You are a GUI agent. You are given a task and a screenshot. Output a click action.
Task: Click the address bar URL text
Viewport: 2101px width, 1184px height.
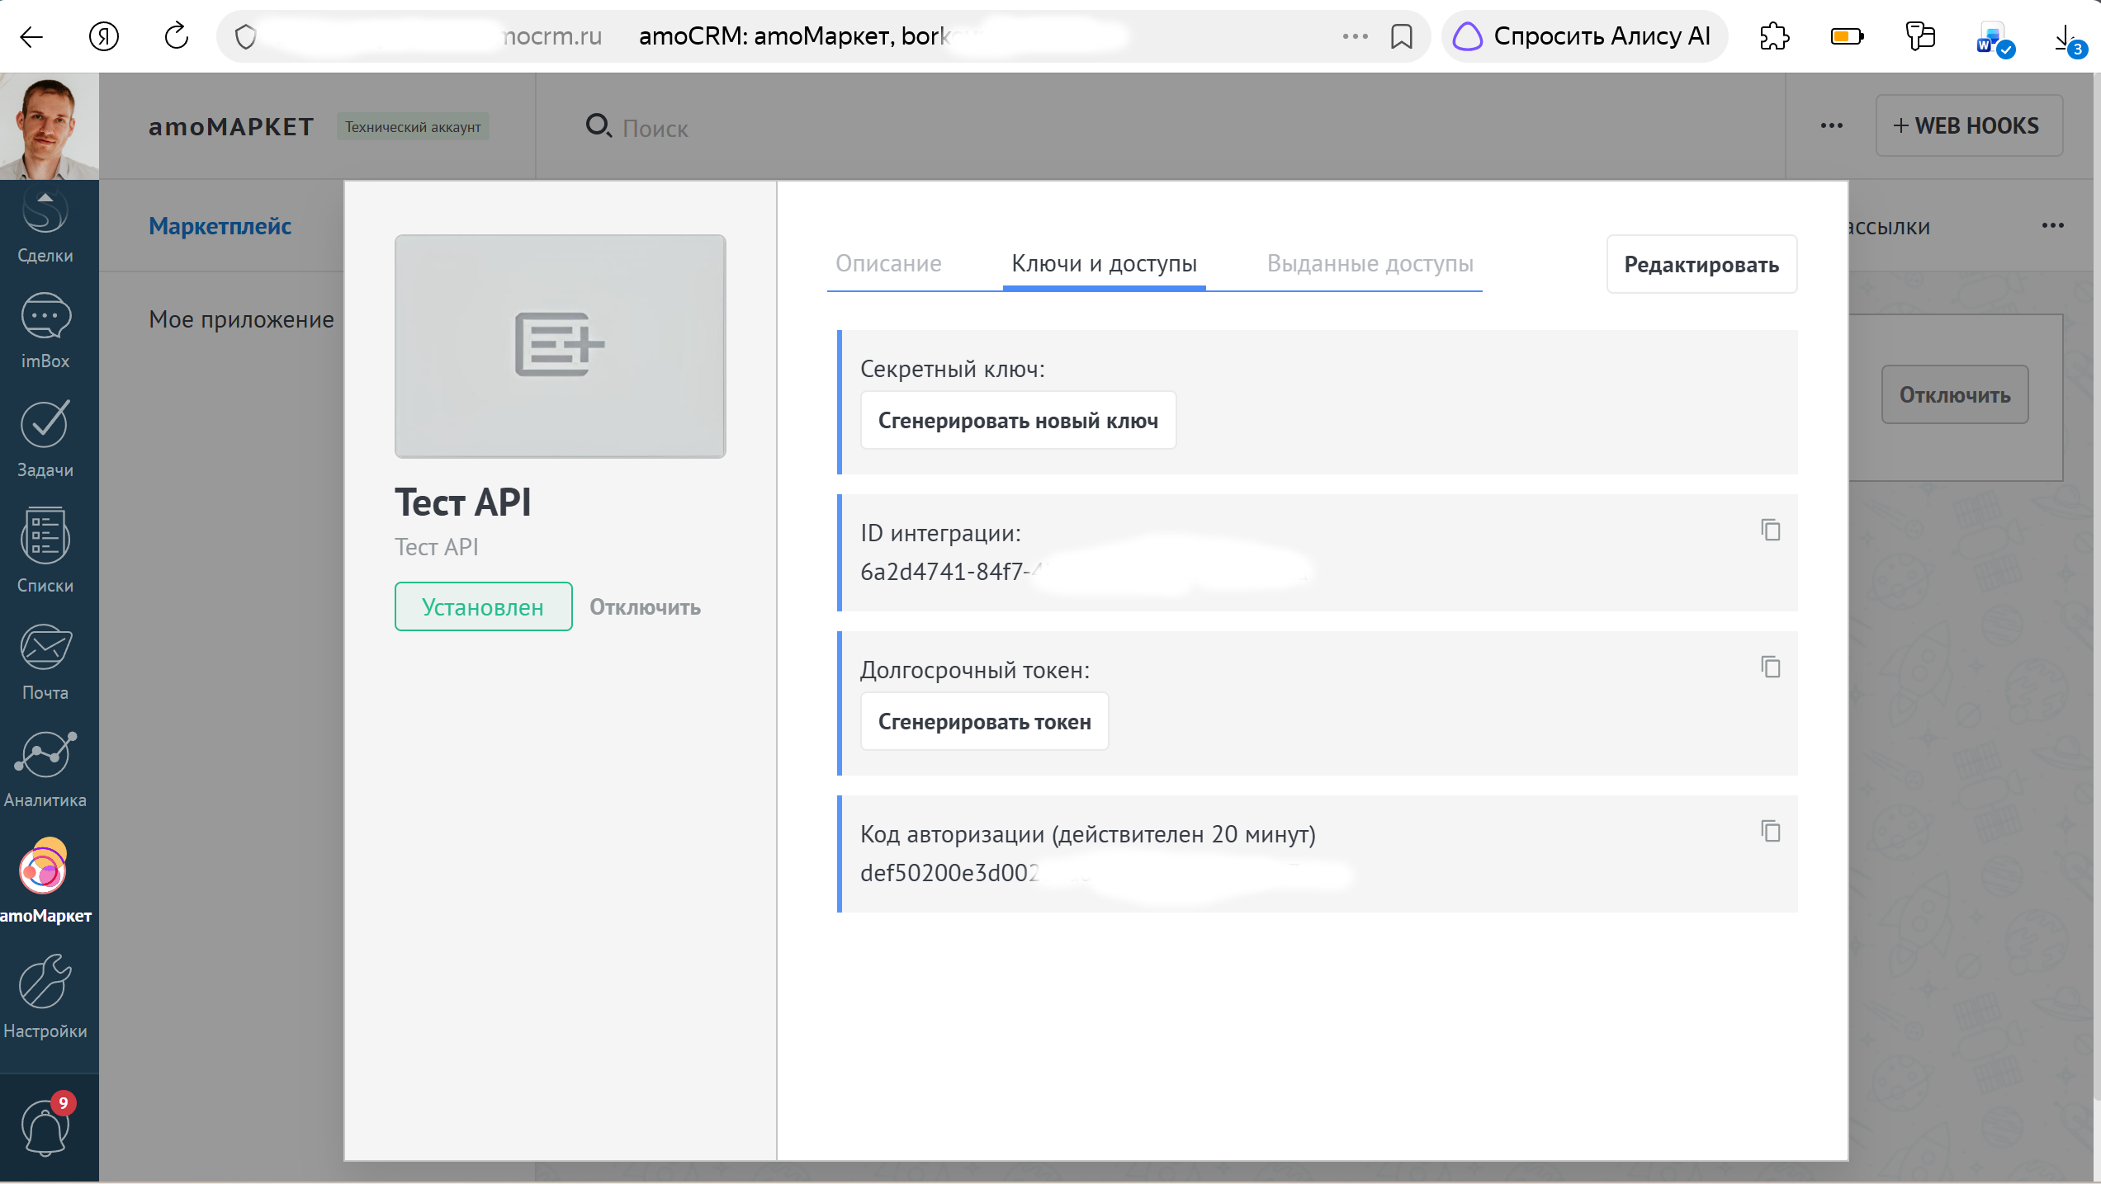(x=551, y=36)
